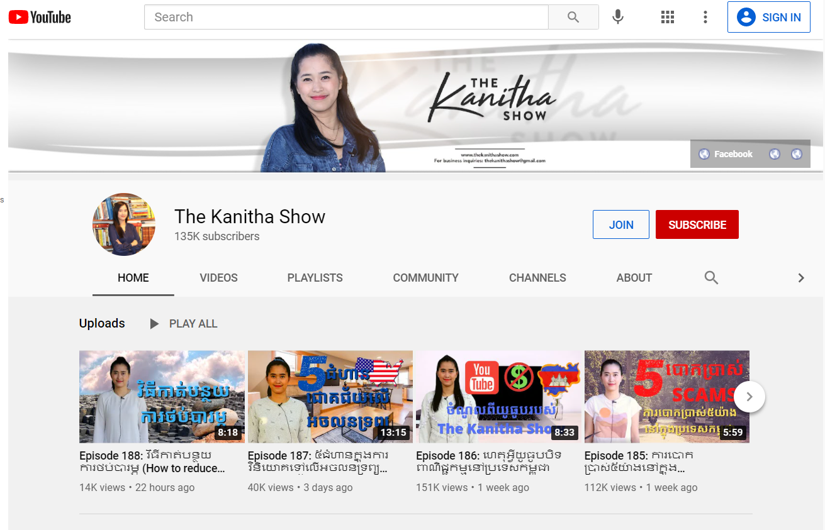Open the Facebook link on the channel banner
Screen dimensions: 825x530
coord(725,153)
